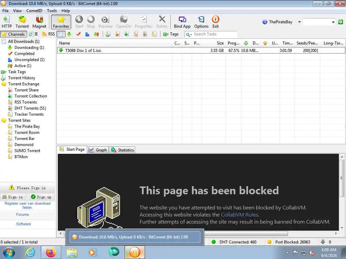The height and width of the screenshot is (259, 346).
Task: Open Internet Explorer from the taskbar
Action: [30, 252]
